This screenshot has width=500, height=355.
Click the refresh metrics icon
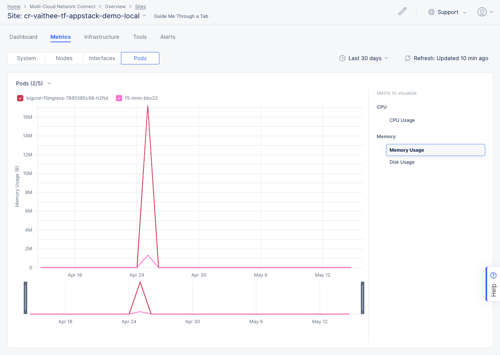407,58
